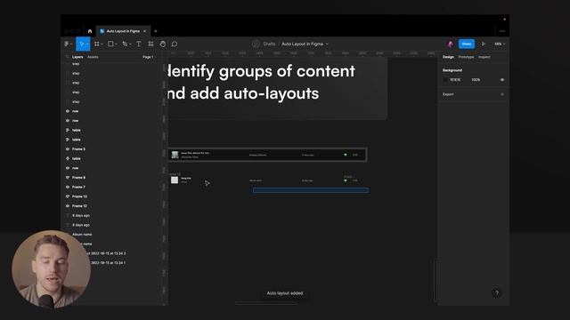Viewport: 570px width, 320px height.
Task: Edit the Background hex color value
Action: click(x=455, y=80)
